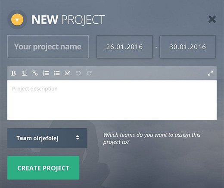The height and width of the screenshot is (188, 224).
Task: Click the 'Which teams do you want' hint
Action: click(152, 139)
